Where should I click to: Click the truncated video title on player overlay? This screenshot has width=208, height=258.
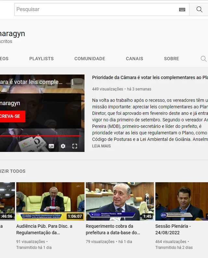(31, 82)
